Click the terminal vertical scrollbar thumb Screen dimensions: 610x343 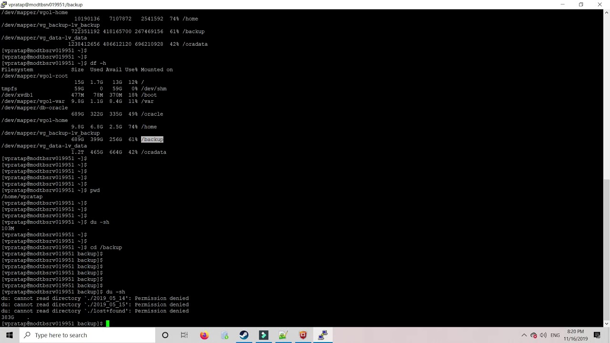click(607, 249)
